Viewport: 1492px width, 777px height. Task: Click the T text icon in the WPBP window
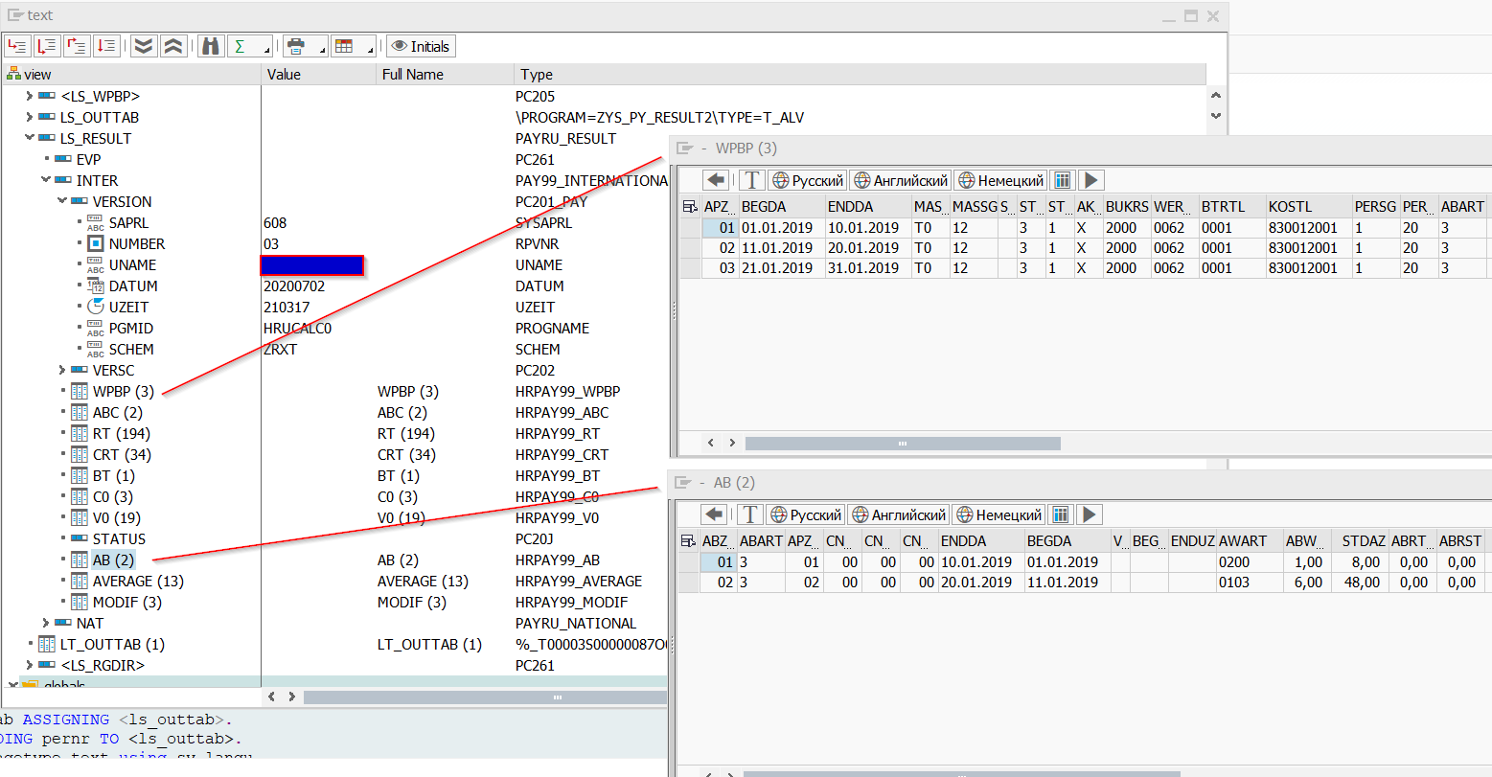coord(752,180)
